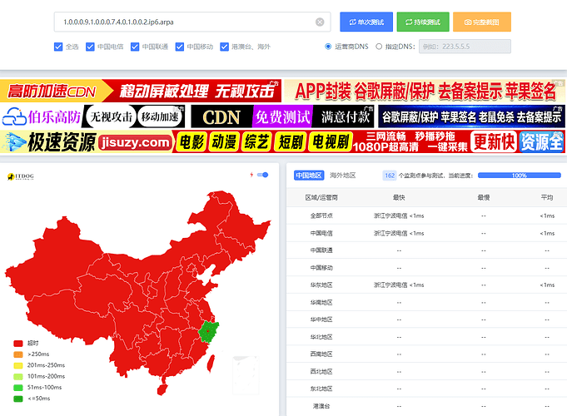Open the 伯乐高防 banner ad

coord(93,116)
